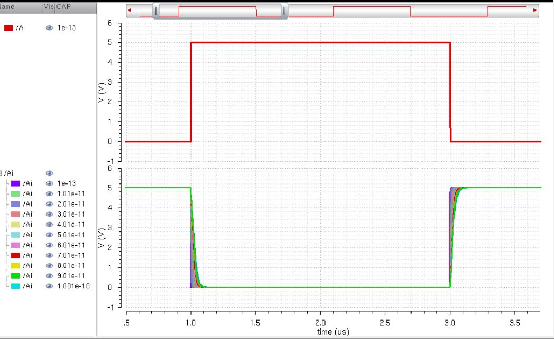Click the time (us) axis label
The height and width of the screenshot is (339, 554).
(333, 332)
